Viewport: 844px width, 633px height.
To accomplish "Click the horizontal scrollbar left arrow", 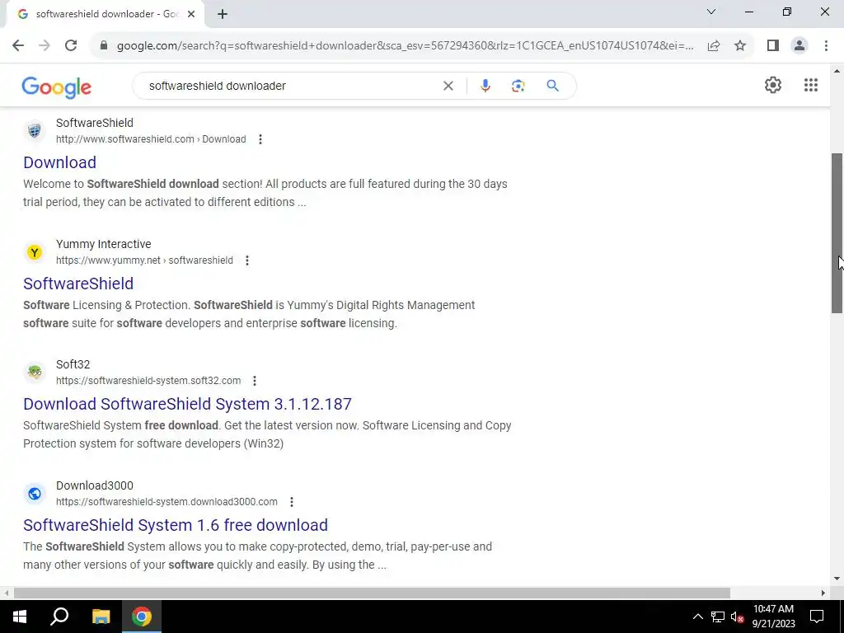I will (6, 593).
